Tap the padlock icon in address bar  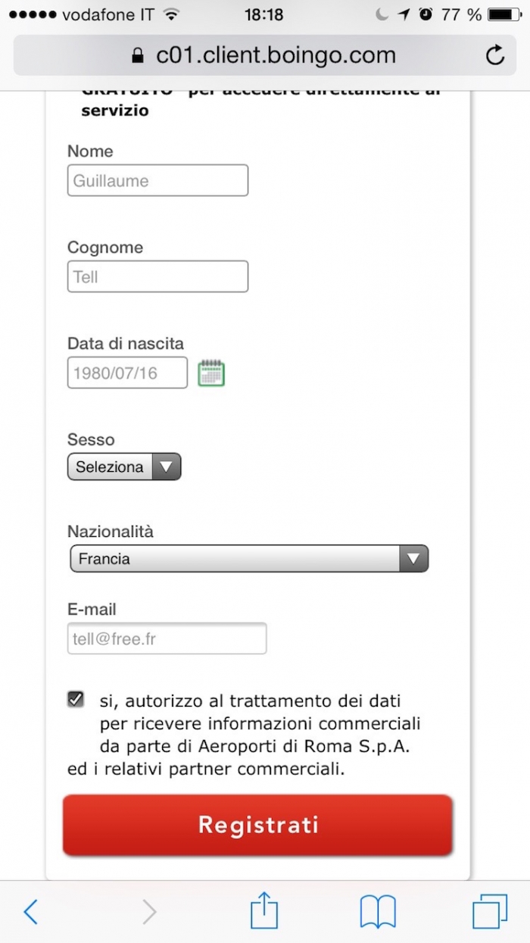[137, 56]
